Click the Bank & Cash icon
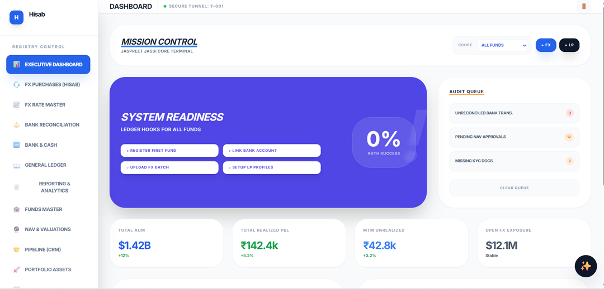 point(17,145)
